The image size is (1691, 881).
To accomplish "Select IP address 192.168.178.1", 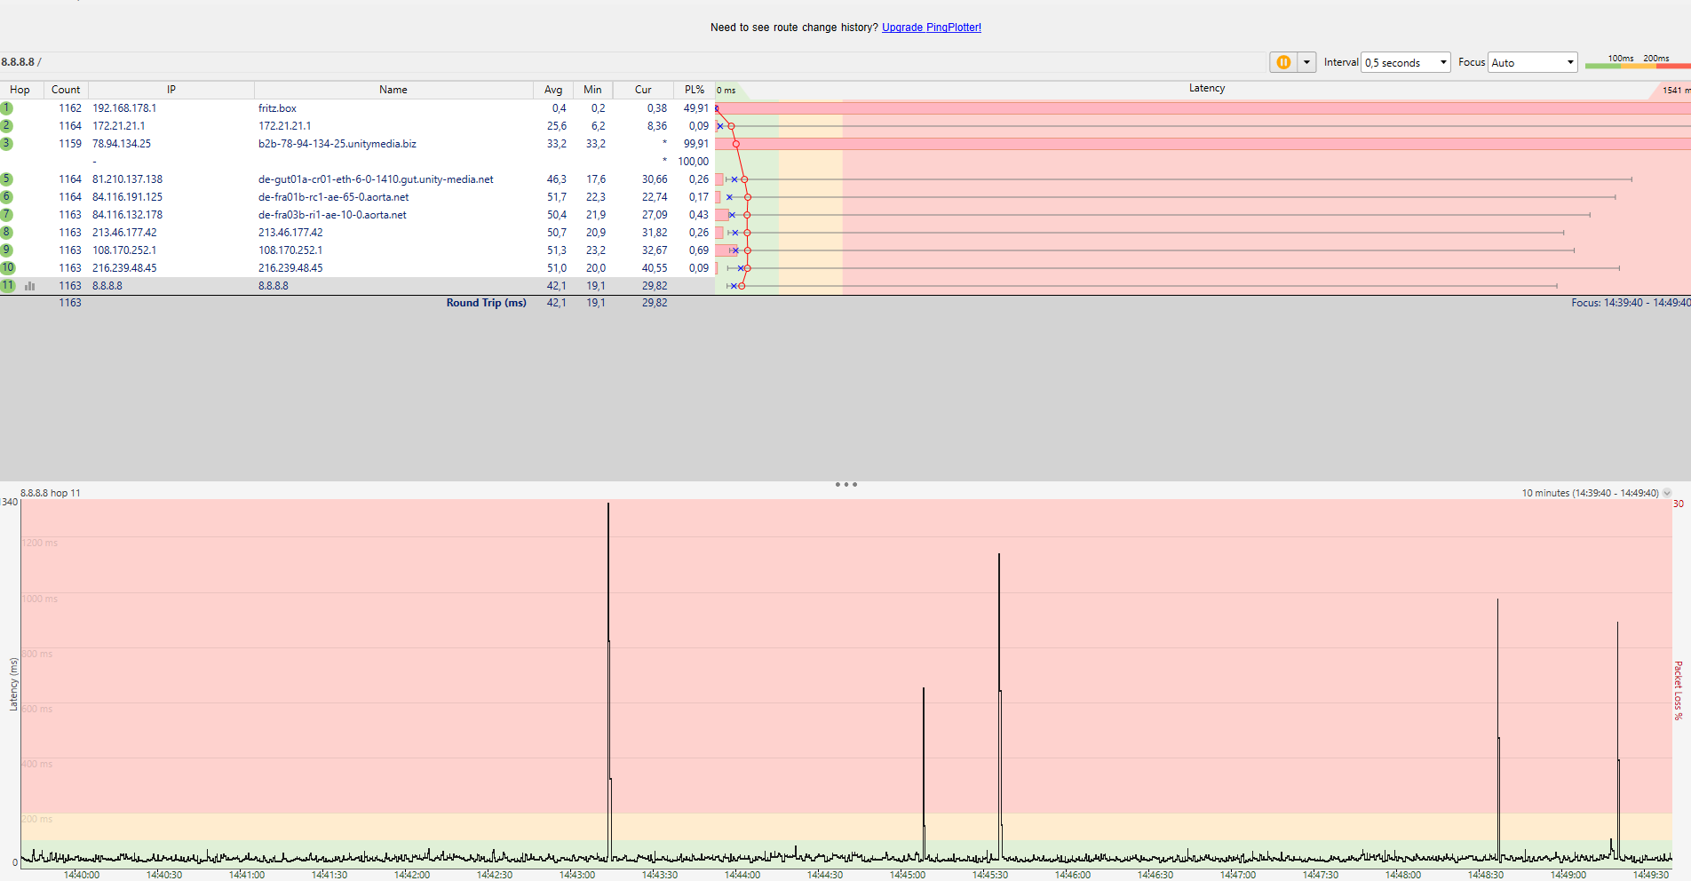I will click(x=124, y=108).
